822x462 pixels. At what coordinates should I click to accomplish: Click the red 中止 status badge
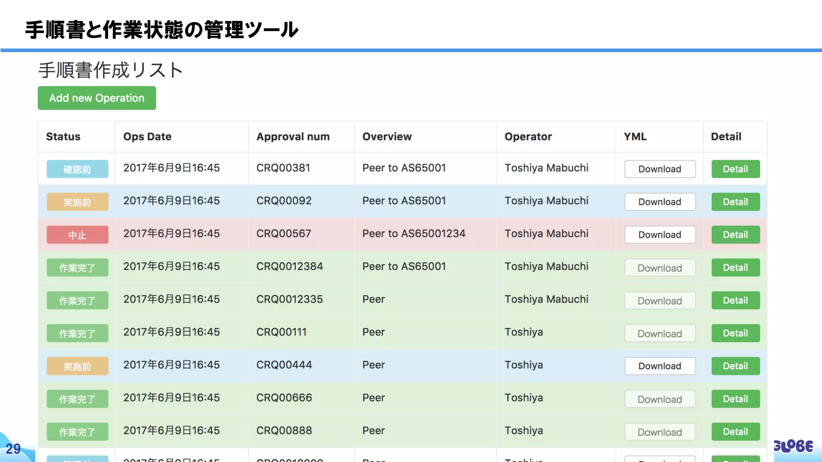point(77,235)
